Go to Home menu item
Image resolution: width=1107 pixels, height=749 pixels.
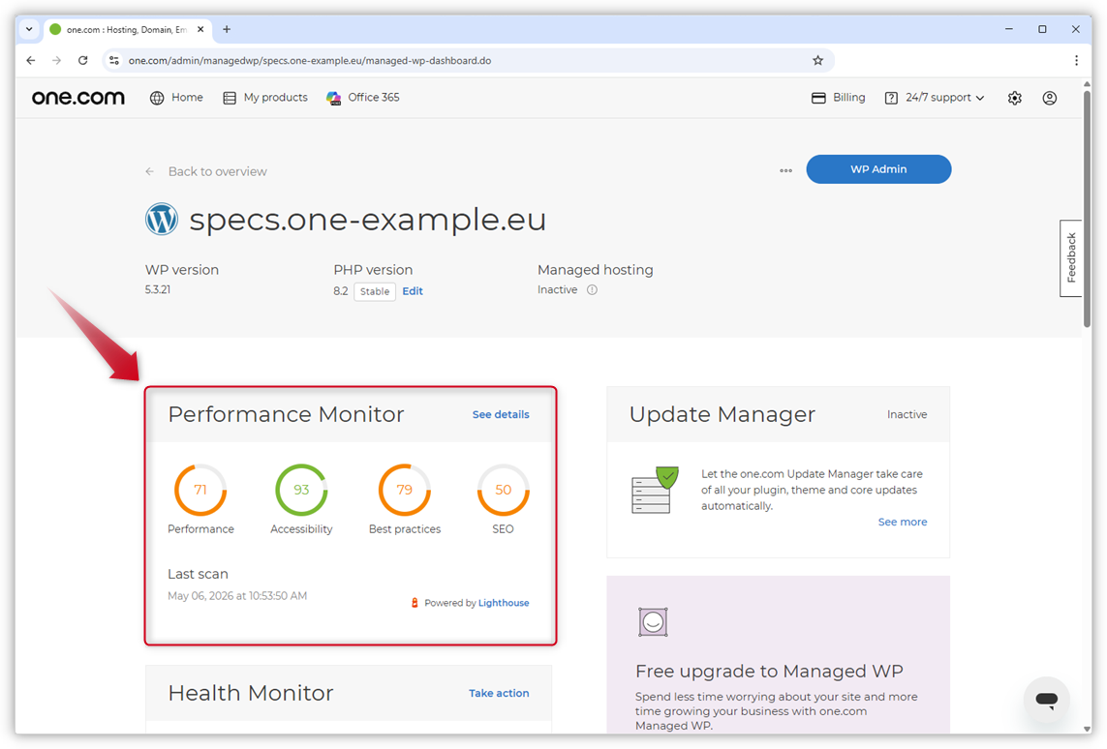[x=187, y=98]
